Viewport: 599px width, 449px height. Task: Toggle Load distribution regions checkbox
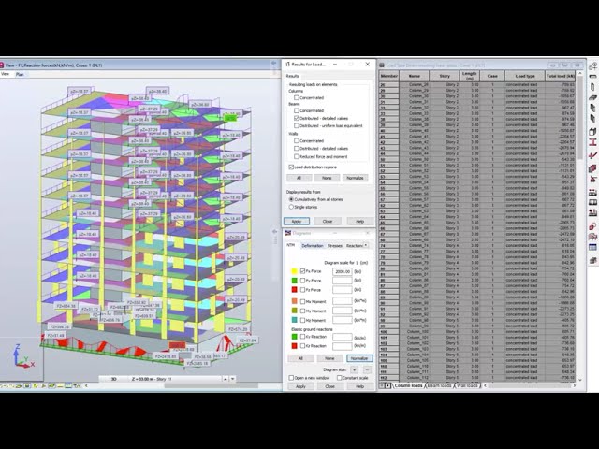(291, 167)
